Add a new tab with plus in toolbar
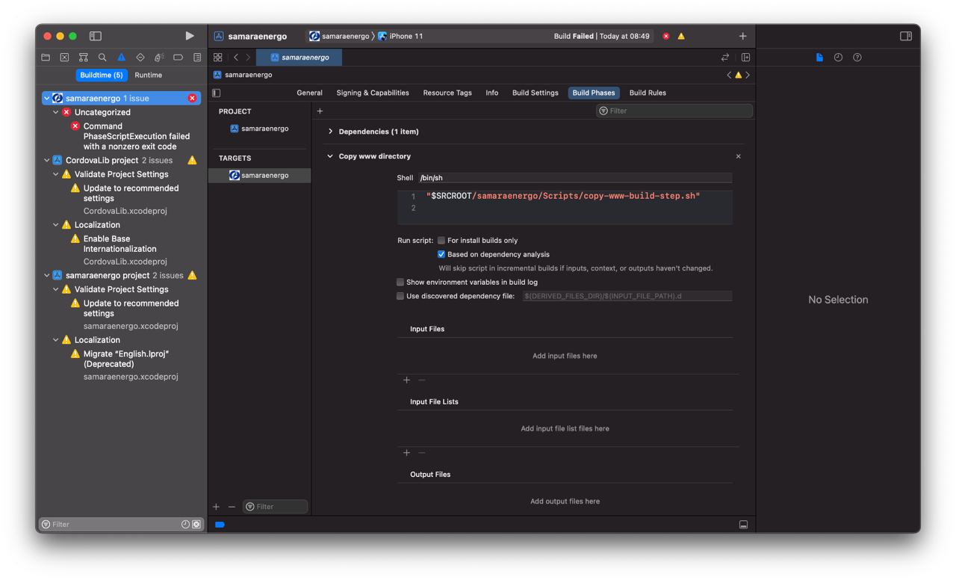 [742, 36]
